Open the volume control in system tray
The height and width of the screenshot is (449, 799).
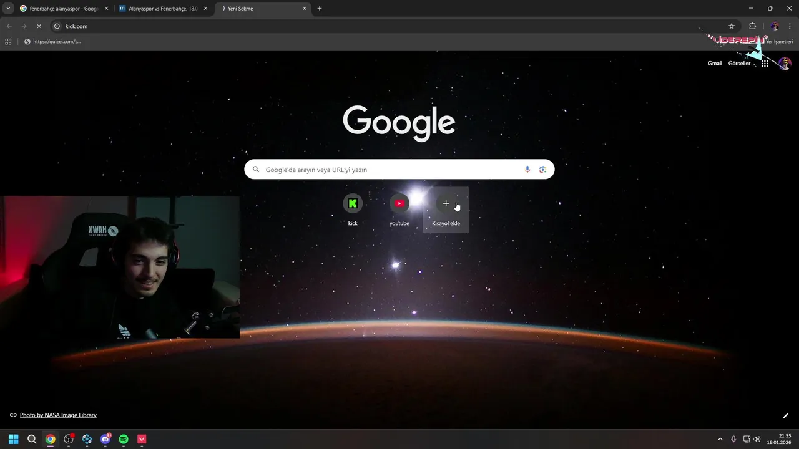[x=757, y=439]
